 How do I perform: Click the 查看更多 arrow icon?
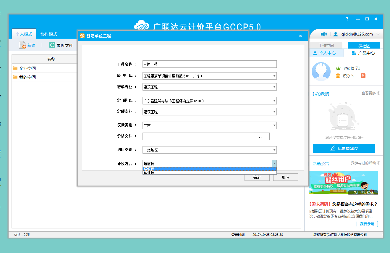(x=378, y=93)
